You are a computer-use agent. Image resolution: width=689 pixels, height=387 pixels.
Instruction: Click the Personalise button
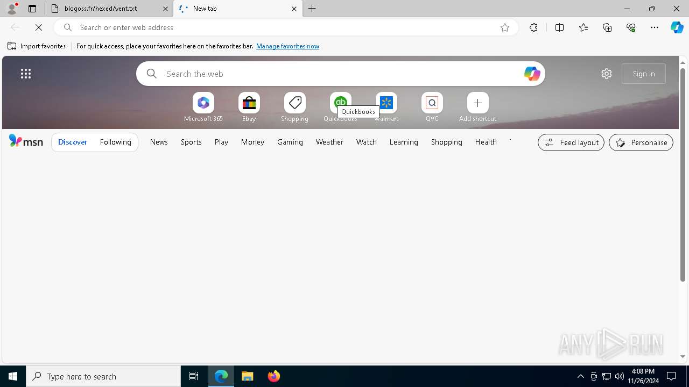tap(641, 142)
